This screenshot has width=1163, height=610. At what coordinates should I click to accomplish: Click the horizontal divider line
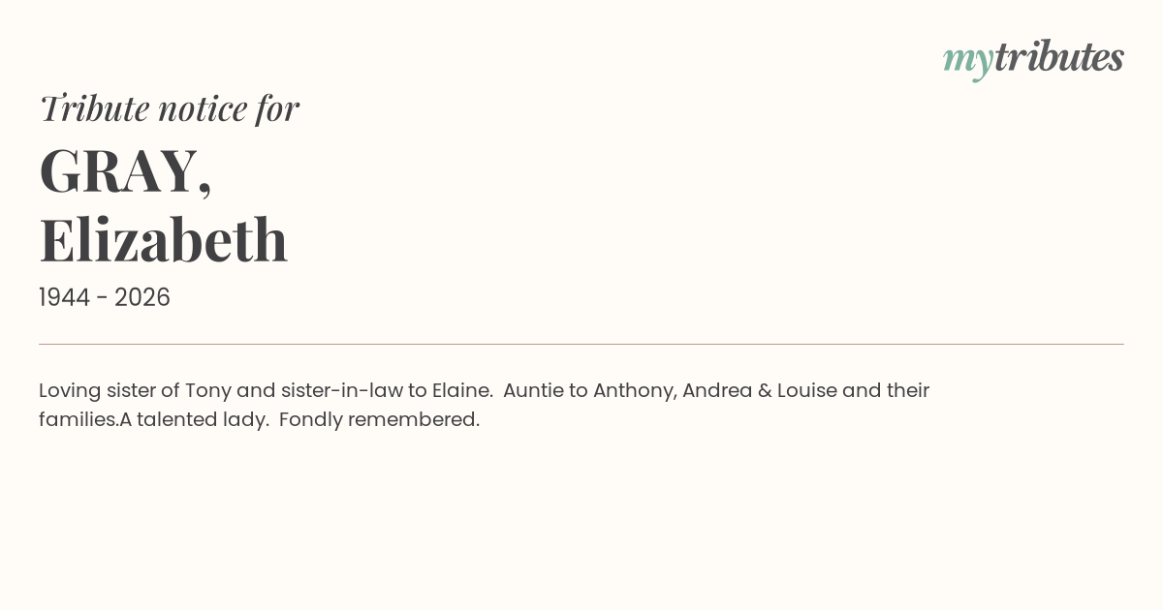(581, 344)
